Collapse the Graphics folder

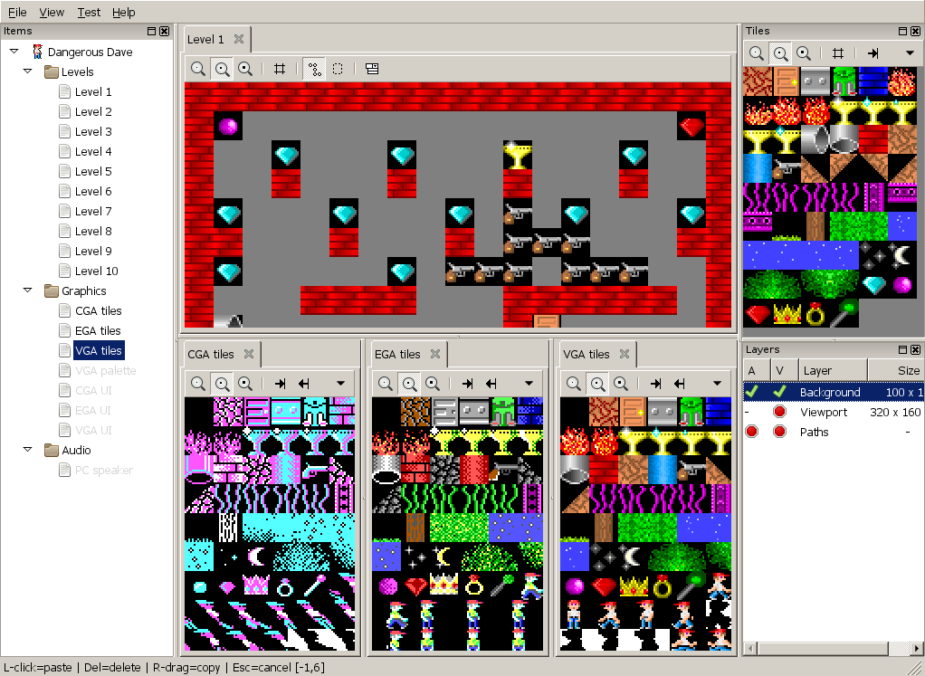tap(27, 290)
